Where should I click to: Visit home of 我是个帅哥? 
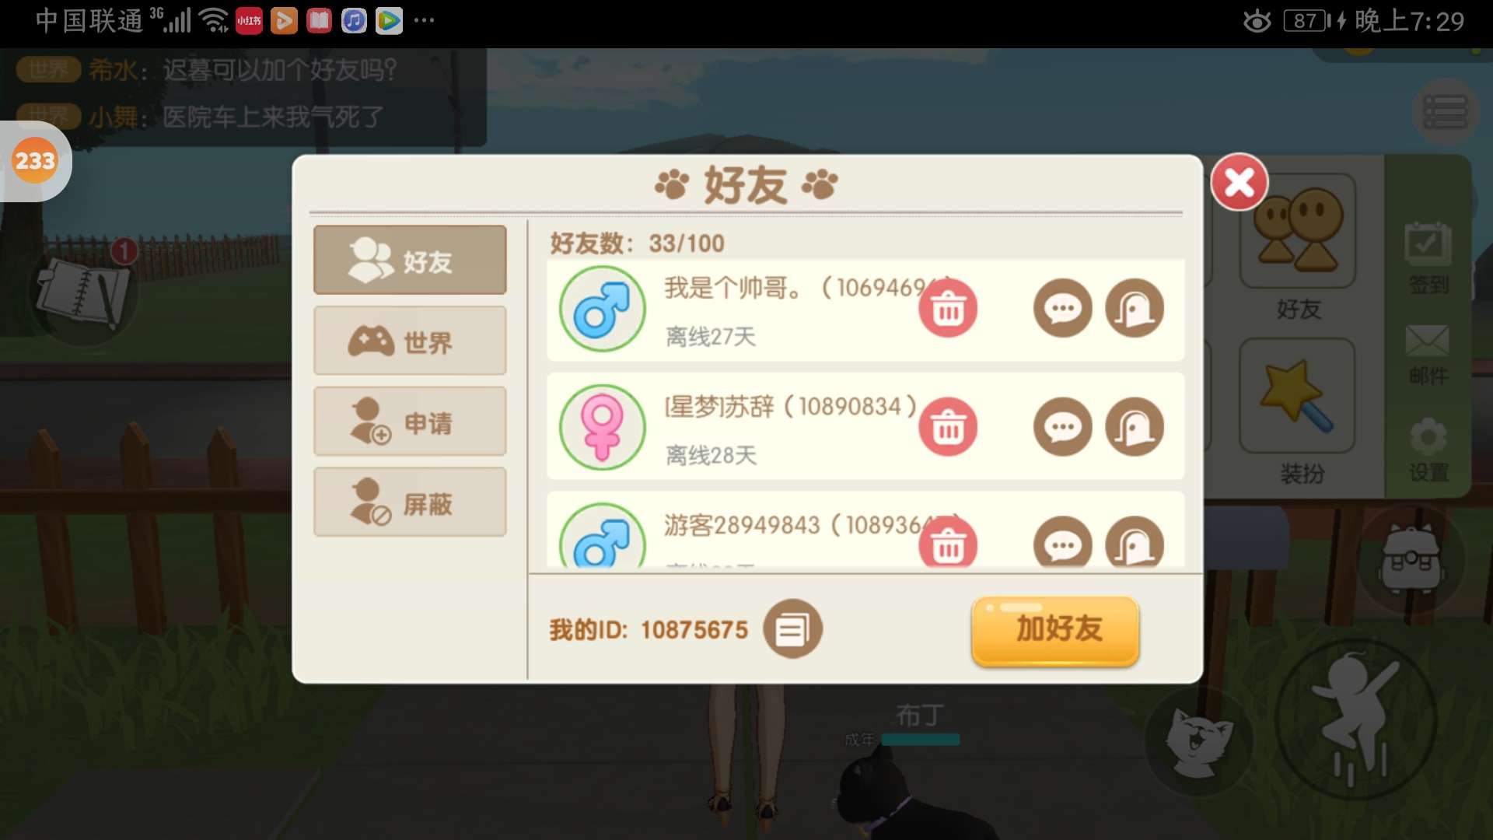click(x=1135, y=309)
